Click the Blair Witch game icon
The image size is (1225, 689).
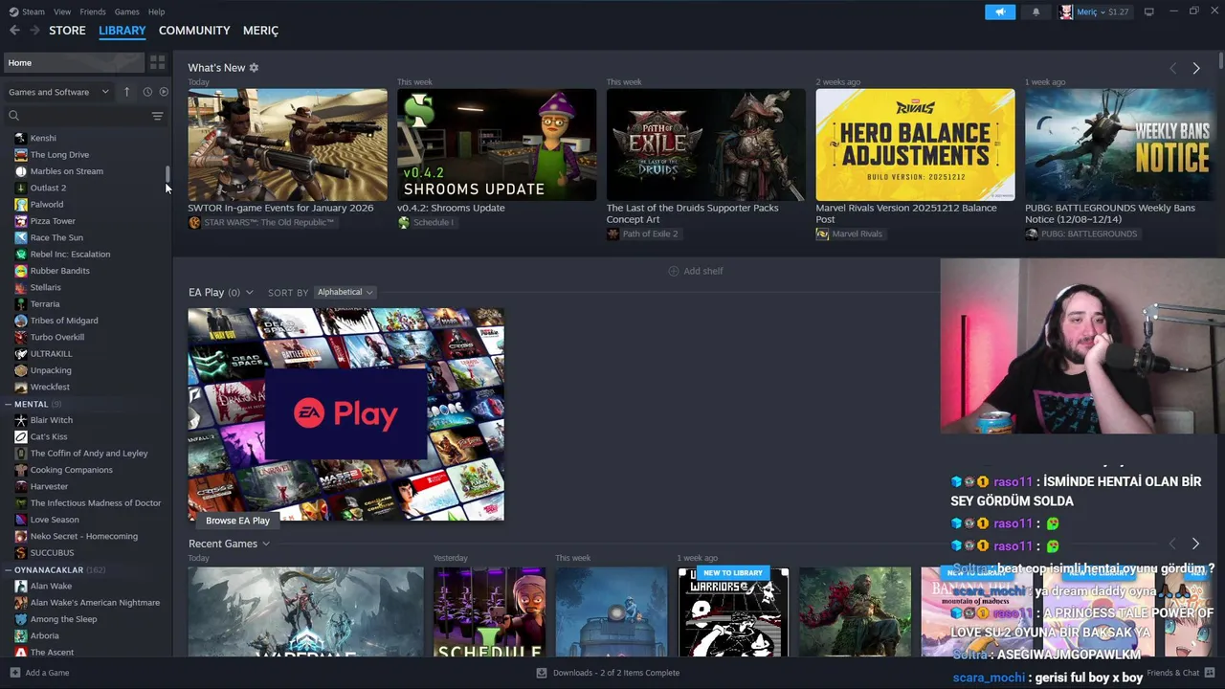click(20, 420)
